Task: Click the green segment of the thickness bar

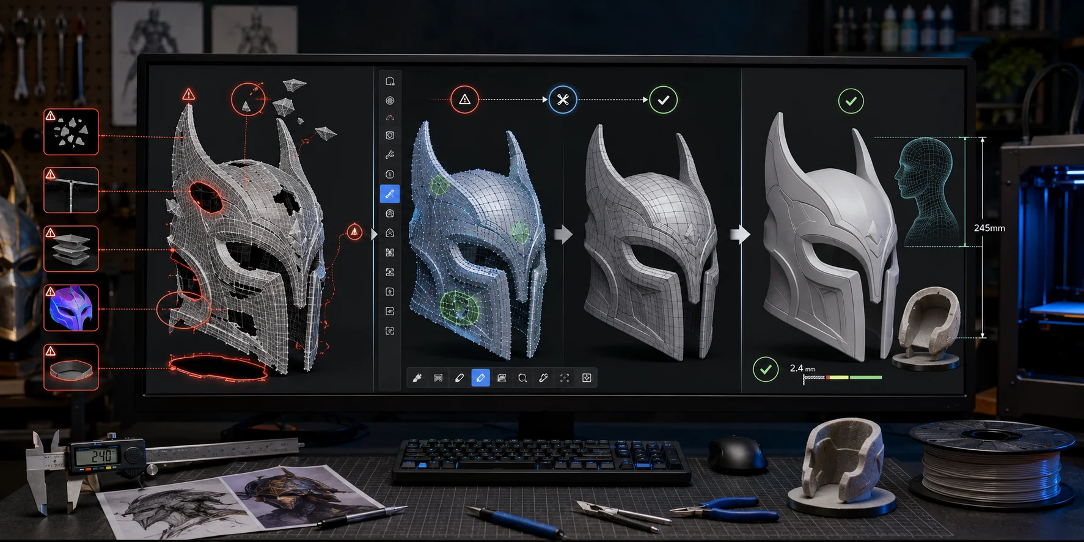Action: (x=866, y=378)
